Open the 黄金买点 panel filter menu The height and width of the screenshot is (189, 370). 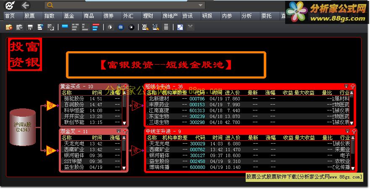[x=119, y=87]
